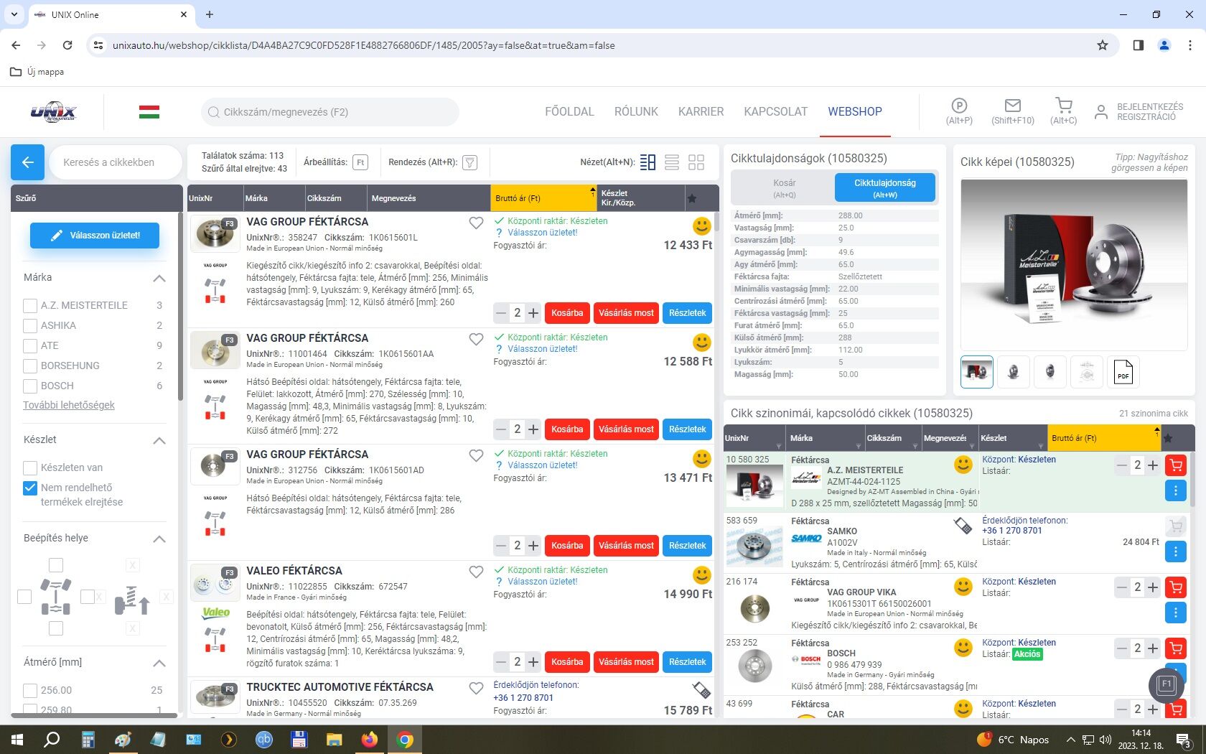Select the Cikktulajdonság tab
The height and width of the screenshot is (754, 1206).
[884, 188]
